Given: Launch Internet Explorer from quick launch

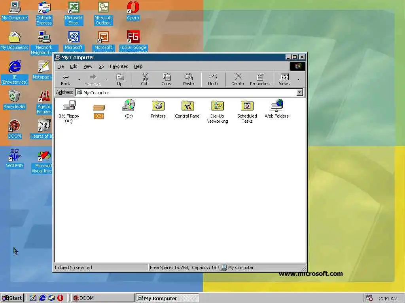Looking at the screenshot, I should click(x=42, y=298).
